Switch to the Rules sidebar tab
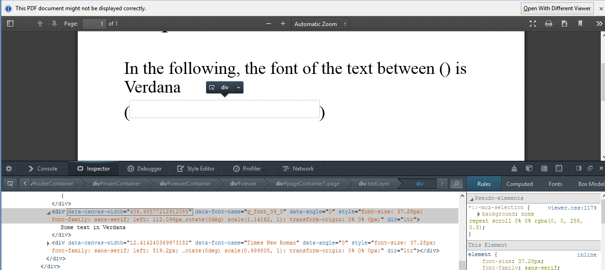 click(x=484, y=184)
